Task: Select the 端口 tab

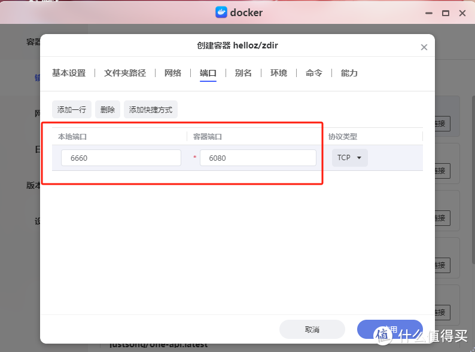Action: click(x=208, y=73)
